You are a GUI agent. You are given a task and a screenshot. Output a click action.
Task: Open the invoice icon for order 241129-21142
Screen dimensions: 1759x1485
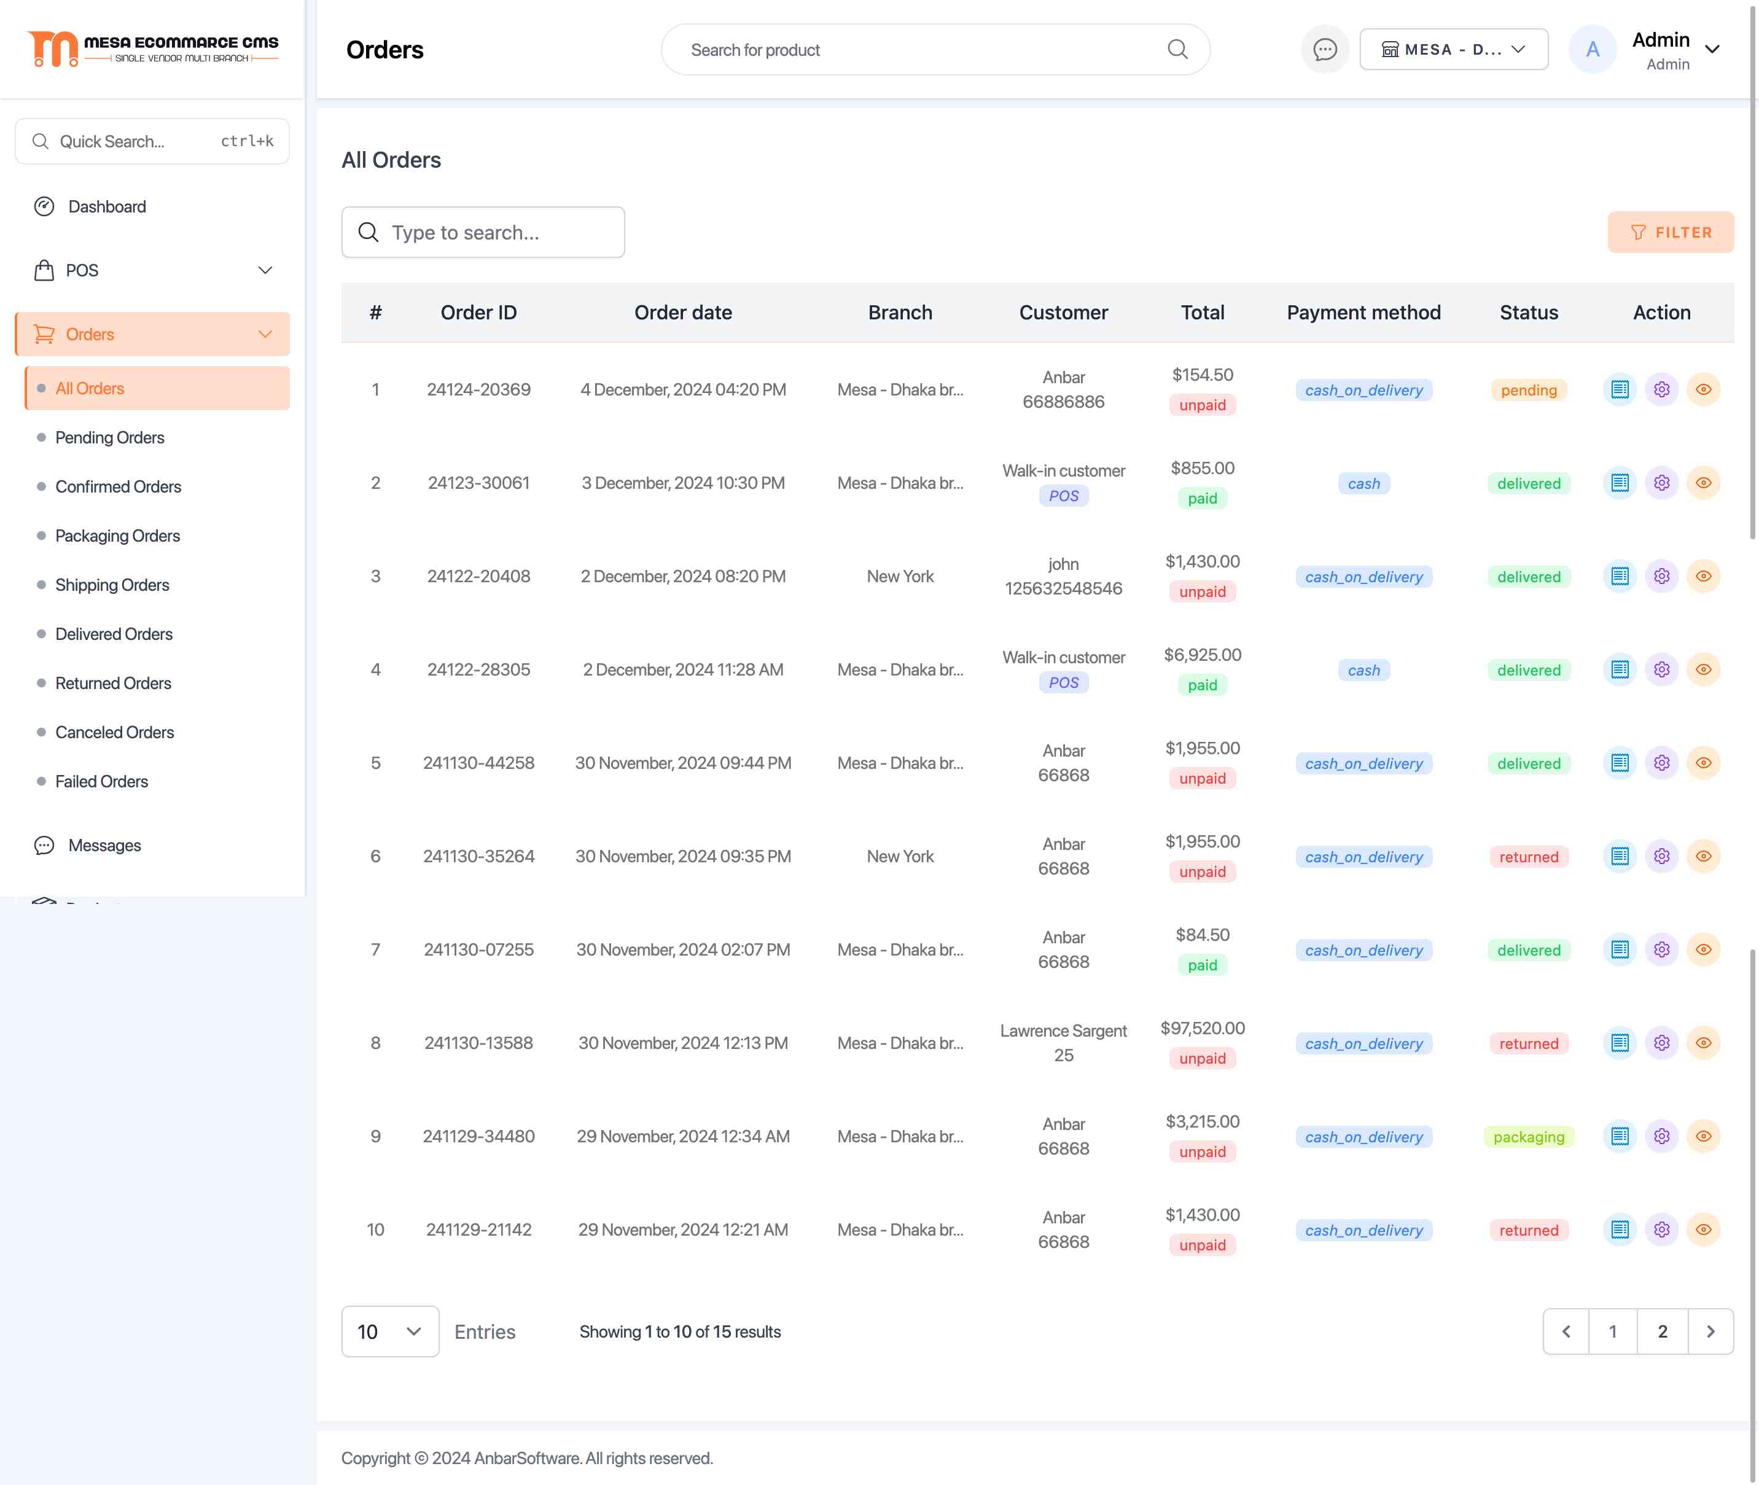tap(1619, 1231)
